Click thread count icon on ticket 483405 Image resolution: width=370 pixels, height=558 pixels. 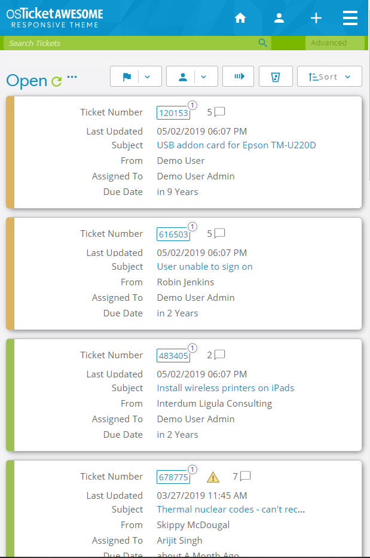(x=219, y=355)
